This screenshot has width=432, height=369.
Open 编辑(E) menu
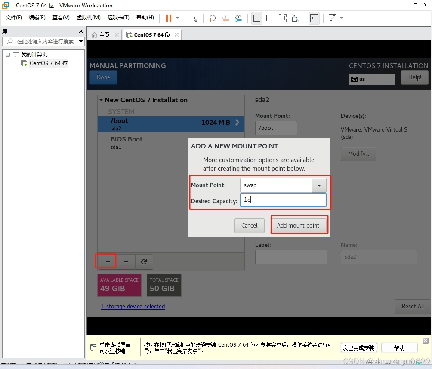coord(37,18)
